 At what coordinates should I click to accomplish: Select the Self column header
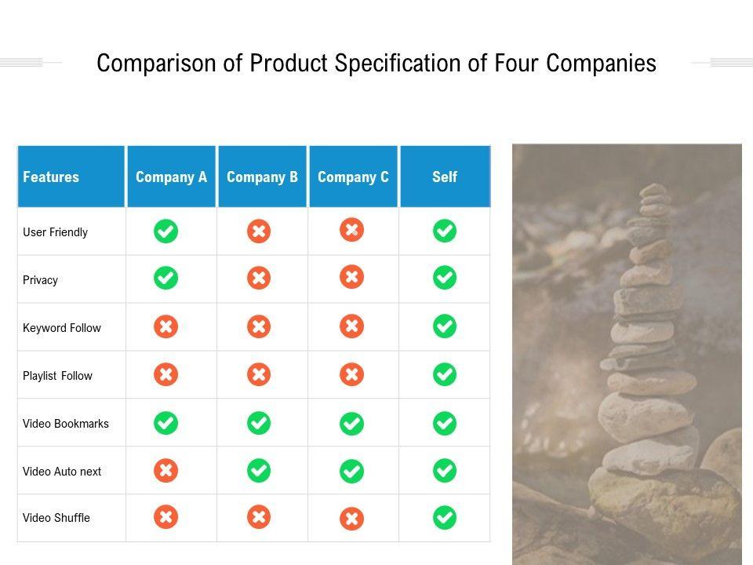[x=445, y=177]
